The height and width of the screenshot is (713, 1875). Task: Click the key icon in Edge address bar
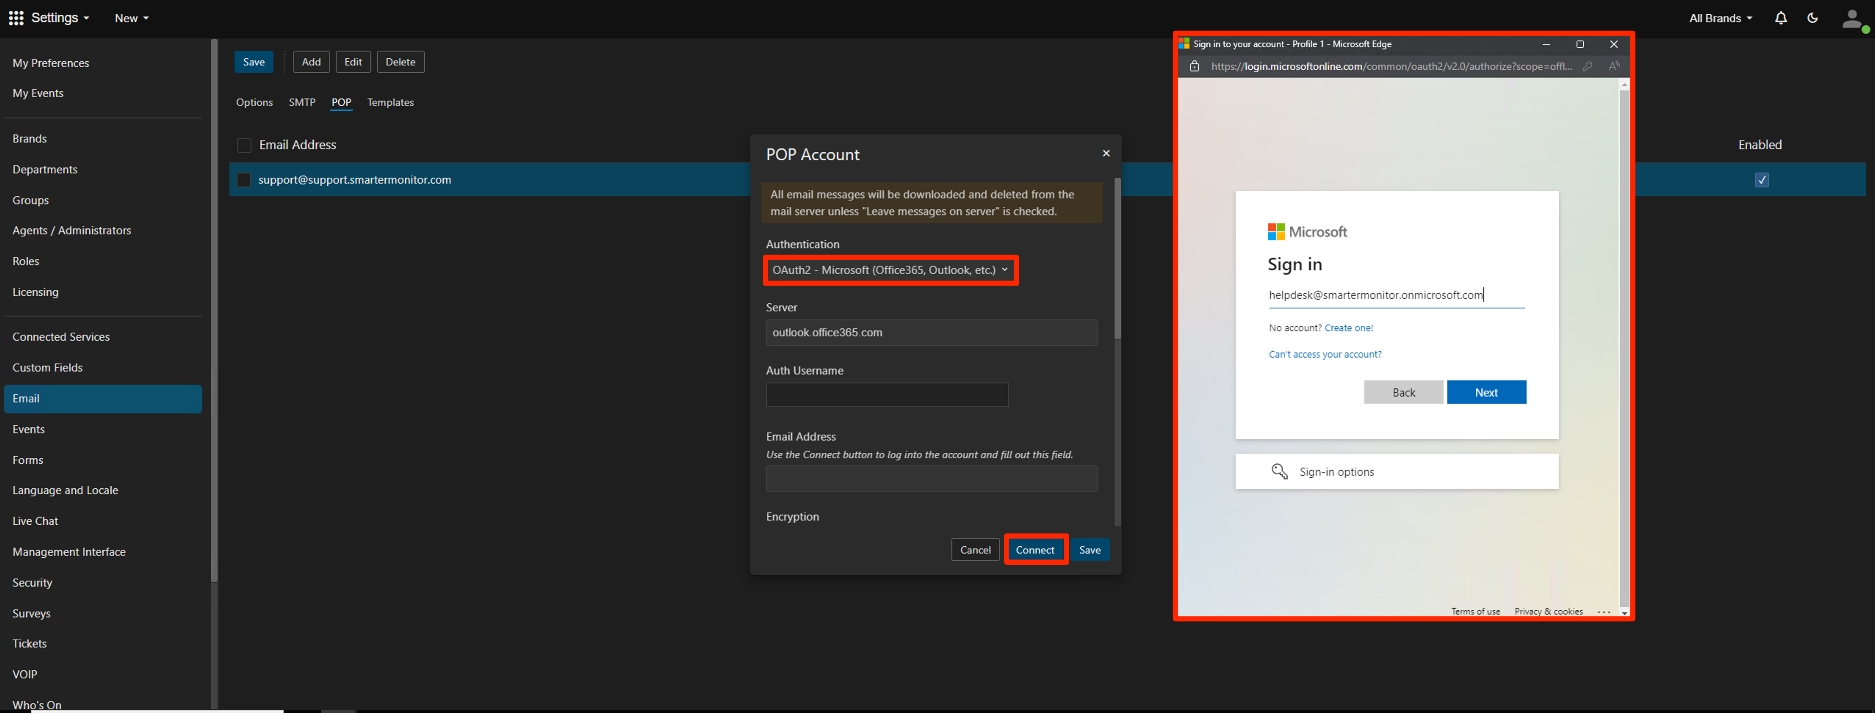point(1587,66)
